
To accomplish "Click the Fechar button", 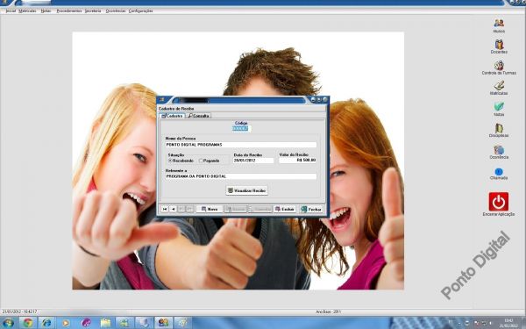I will point(311,209).
